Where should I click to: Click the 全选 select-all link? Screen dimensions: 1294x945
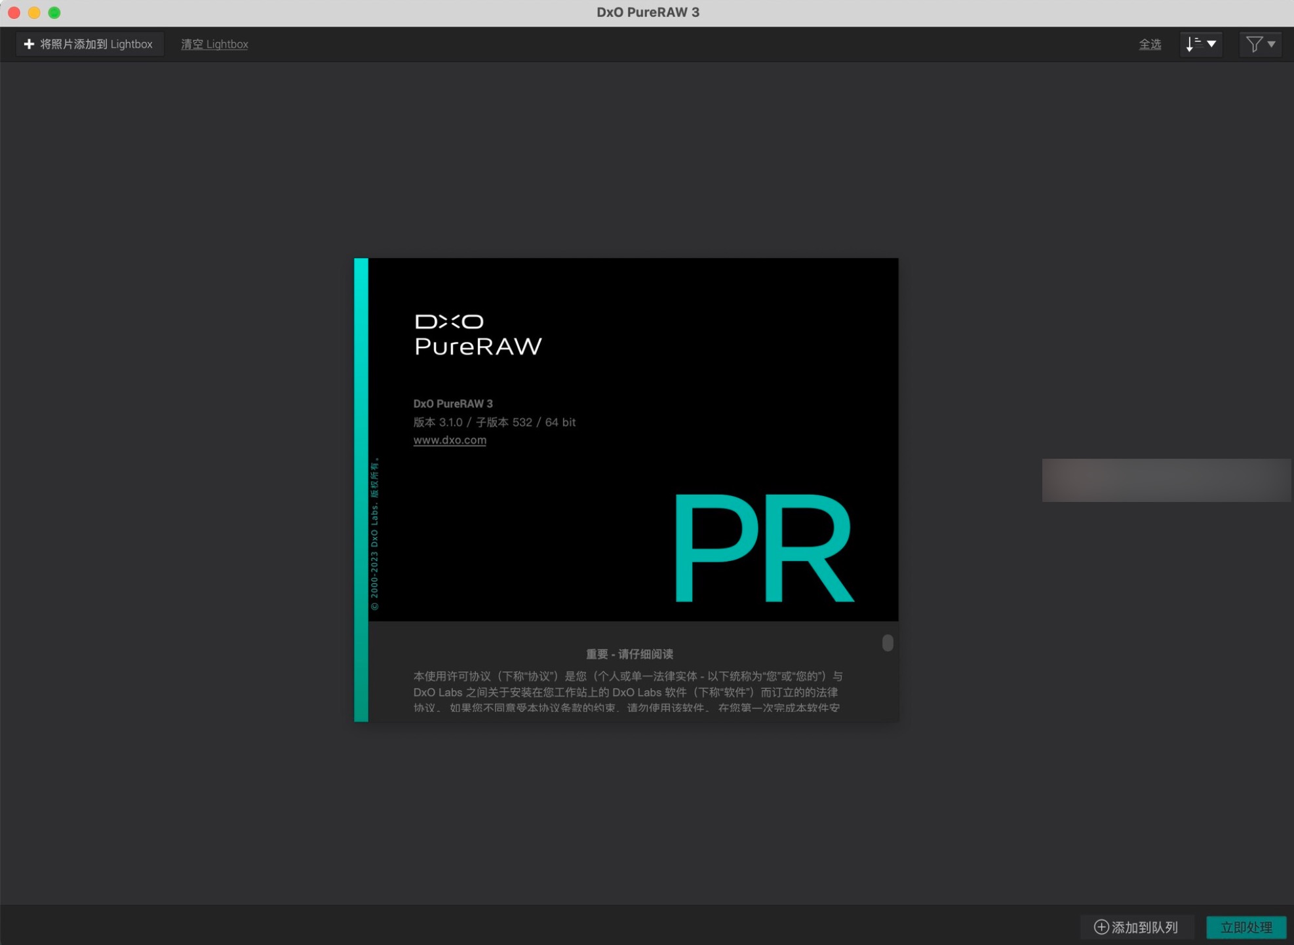[1149, 44]
